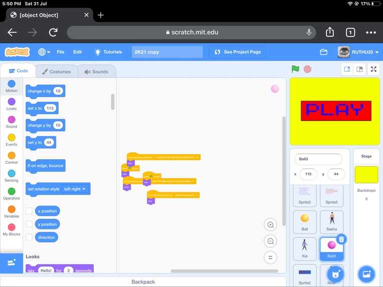Viewport: 383px width, 287px height.
Task: Select Sprite3 in the sprite list
Action: click(305, 196)
